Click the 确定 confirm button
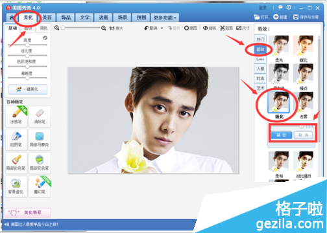 (281, 135)
